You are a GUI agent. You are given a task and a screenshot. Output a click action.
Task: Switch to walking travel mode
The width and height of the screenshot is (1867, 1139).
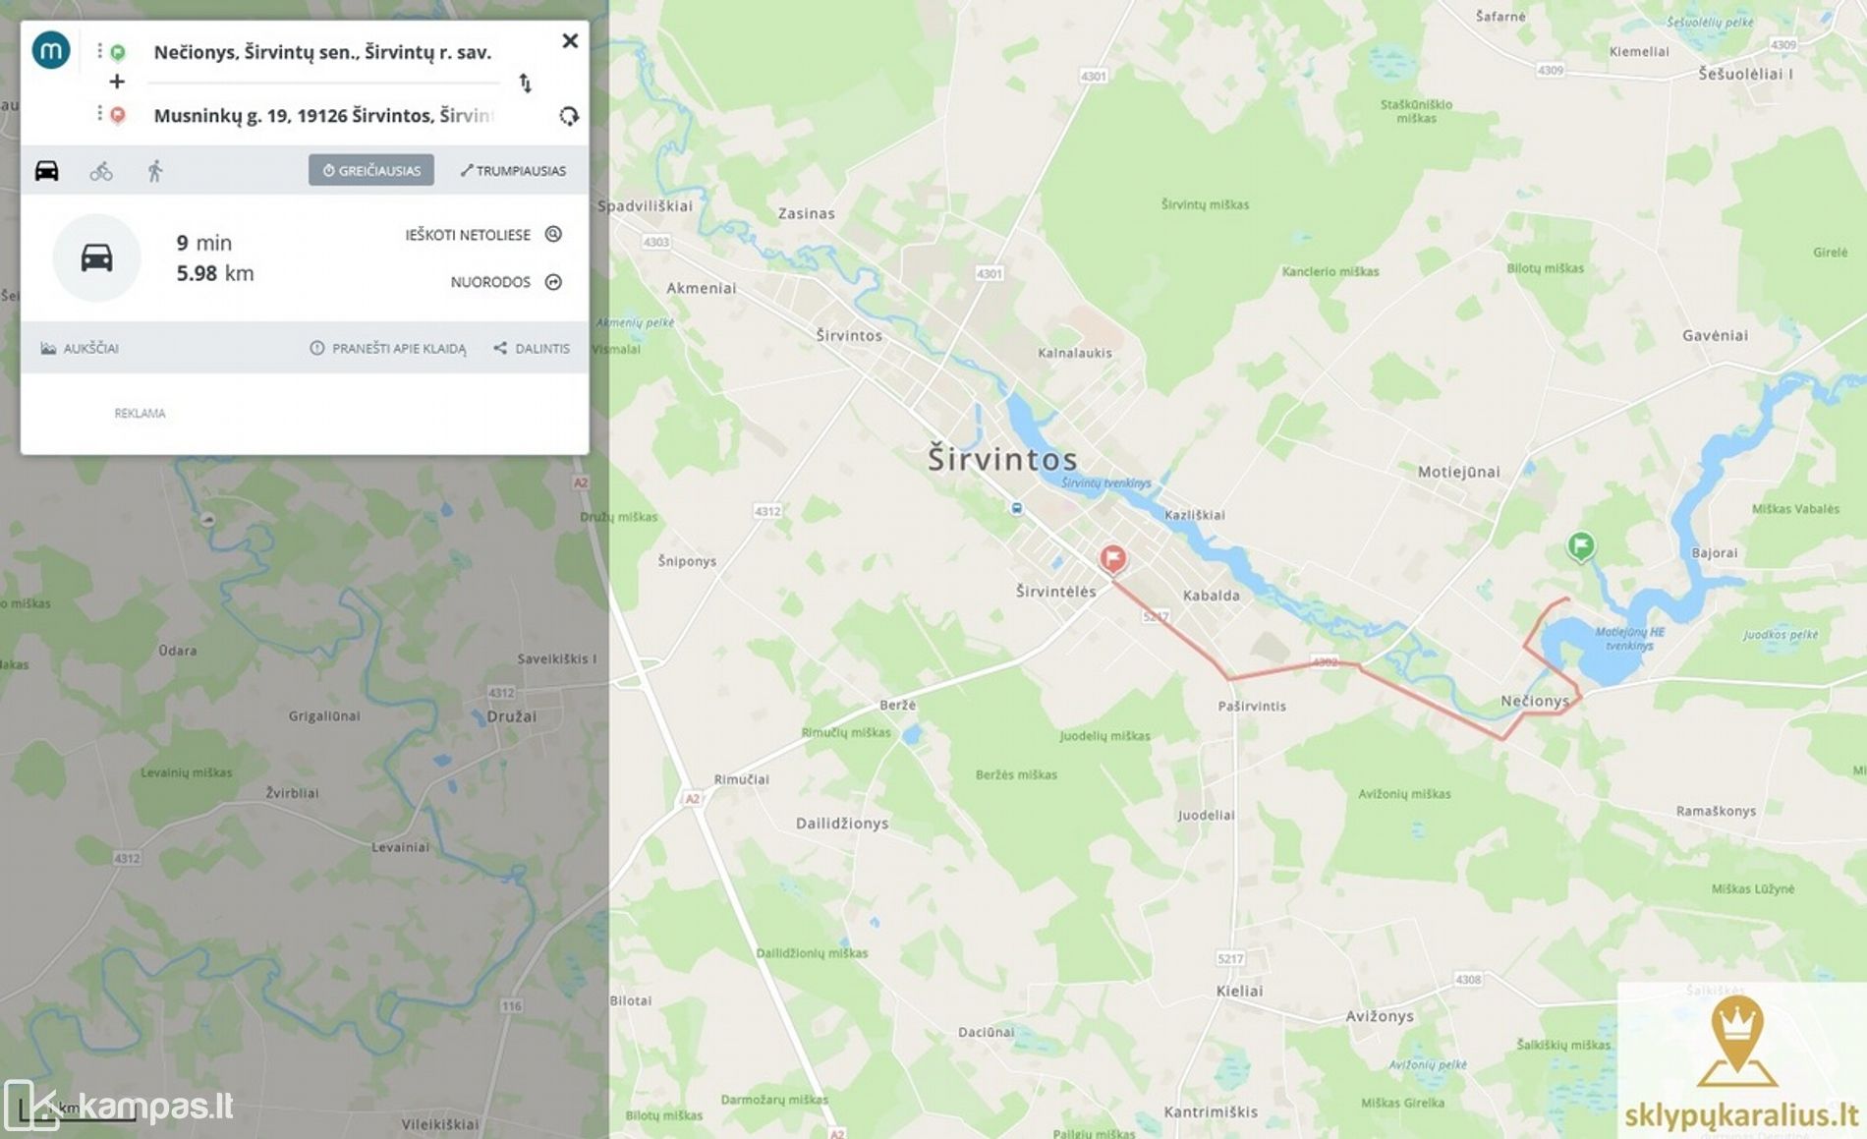(154, 172)
